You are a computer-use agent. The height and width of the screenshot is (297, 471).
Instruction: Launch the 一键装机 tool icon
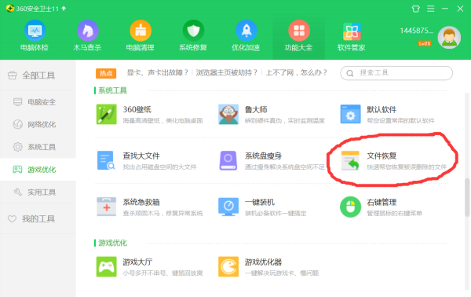[228, 207]
